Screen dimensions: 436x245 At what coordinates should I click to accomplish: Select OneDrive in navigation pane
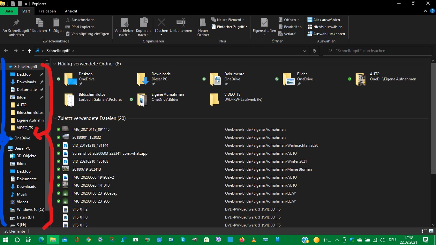pos(22,138)
